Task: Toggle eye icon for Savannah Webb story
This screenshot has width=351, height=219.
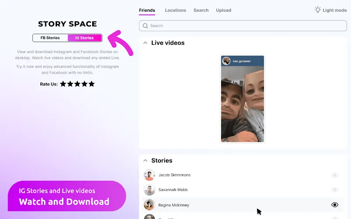Action: pyautogui.click(x=335, y=190)
